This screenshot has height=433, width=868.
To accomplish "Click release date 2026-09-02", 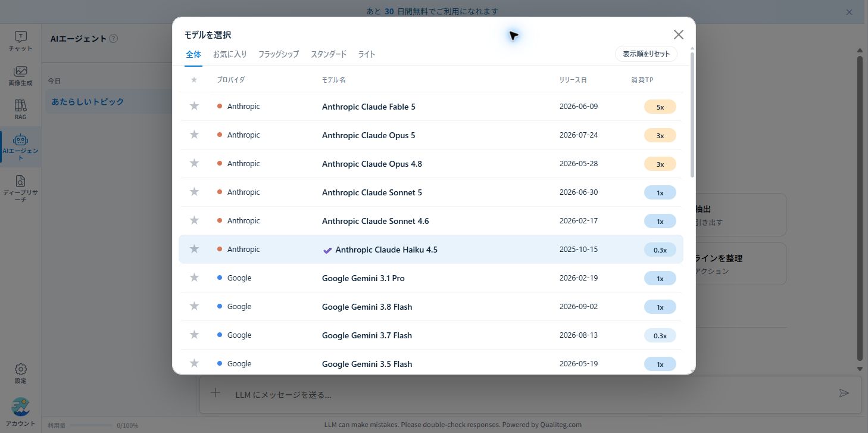I will click(x=579, y=307).
